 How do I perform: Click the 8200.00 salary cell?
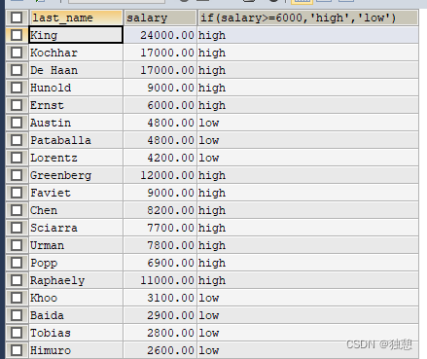[160, 210]
